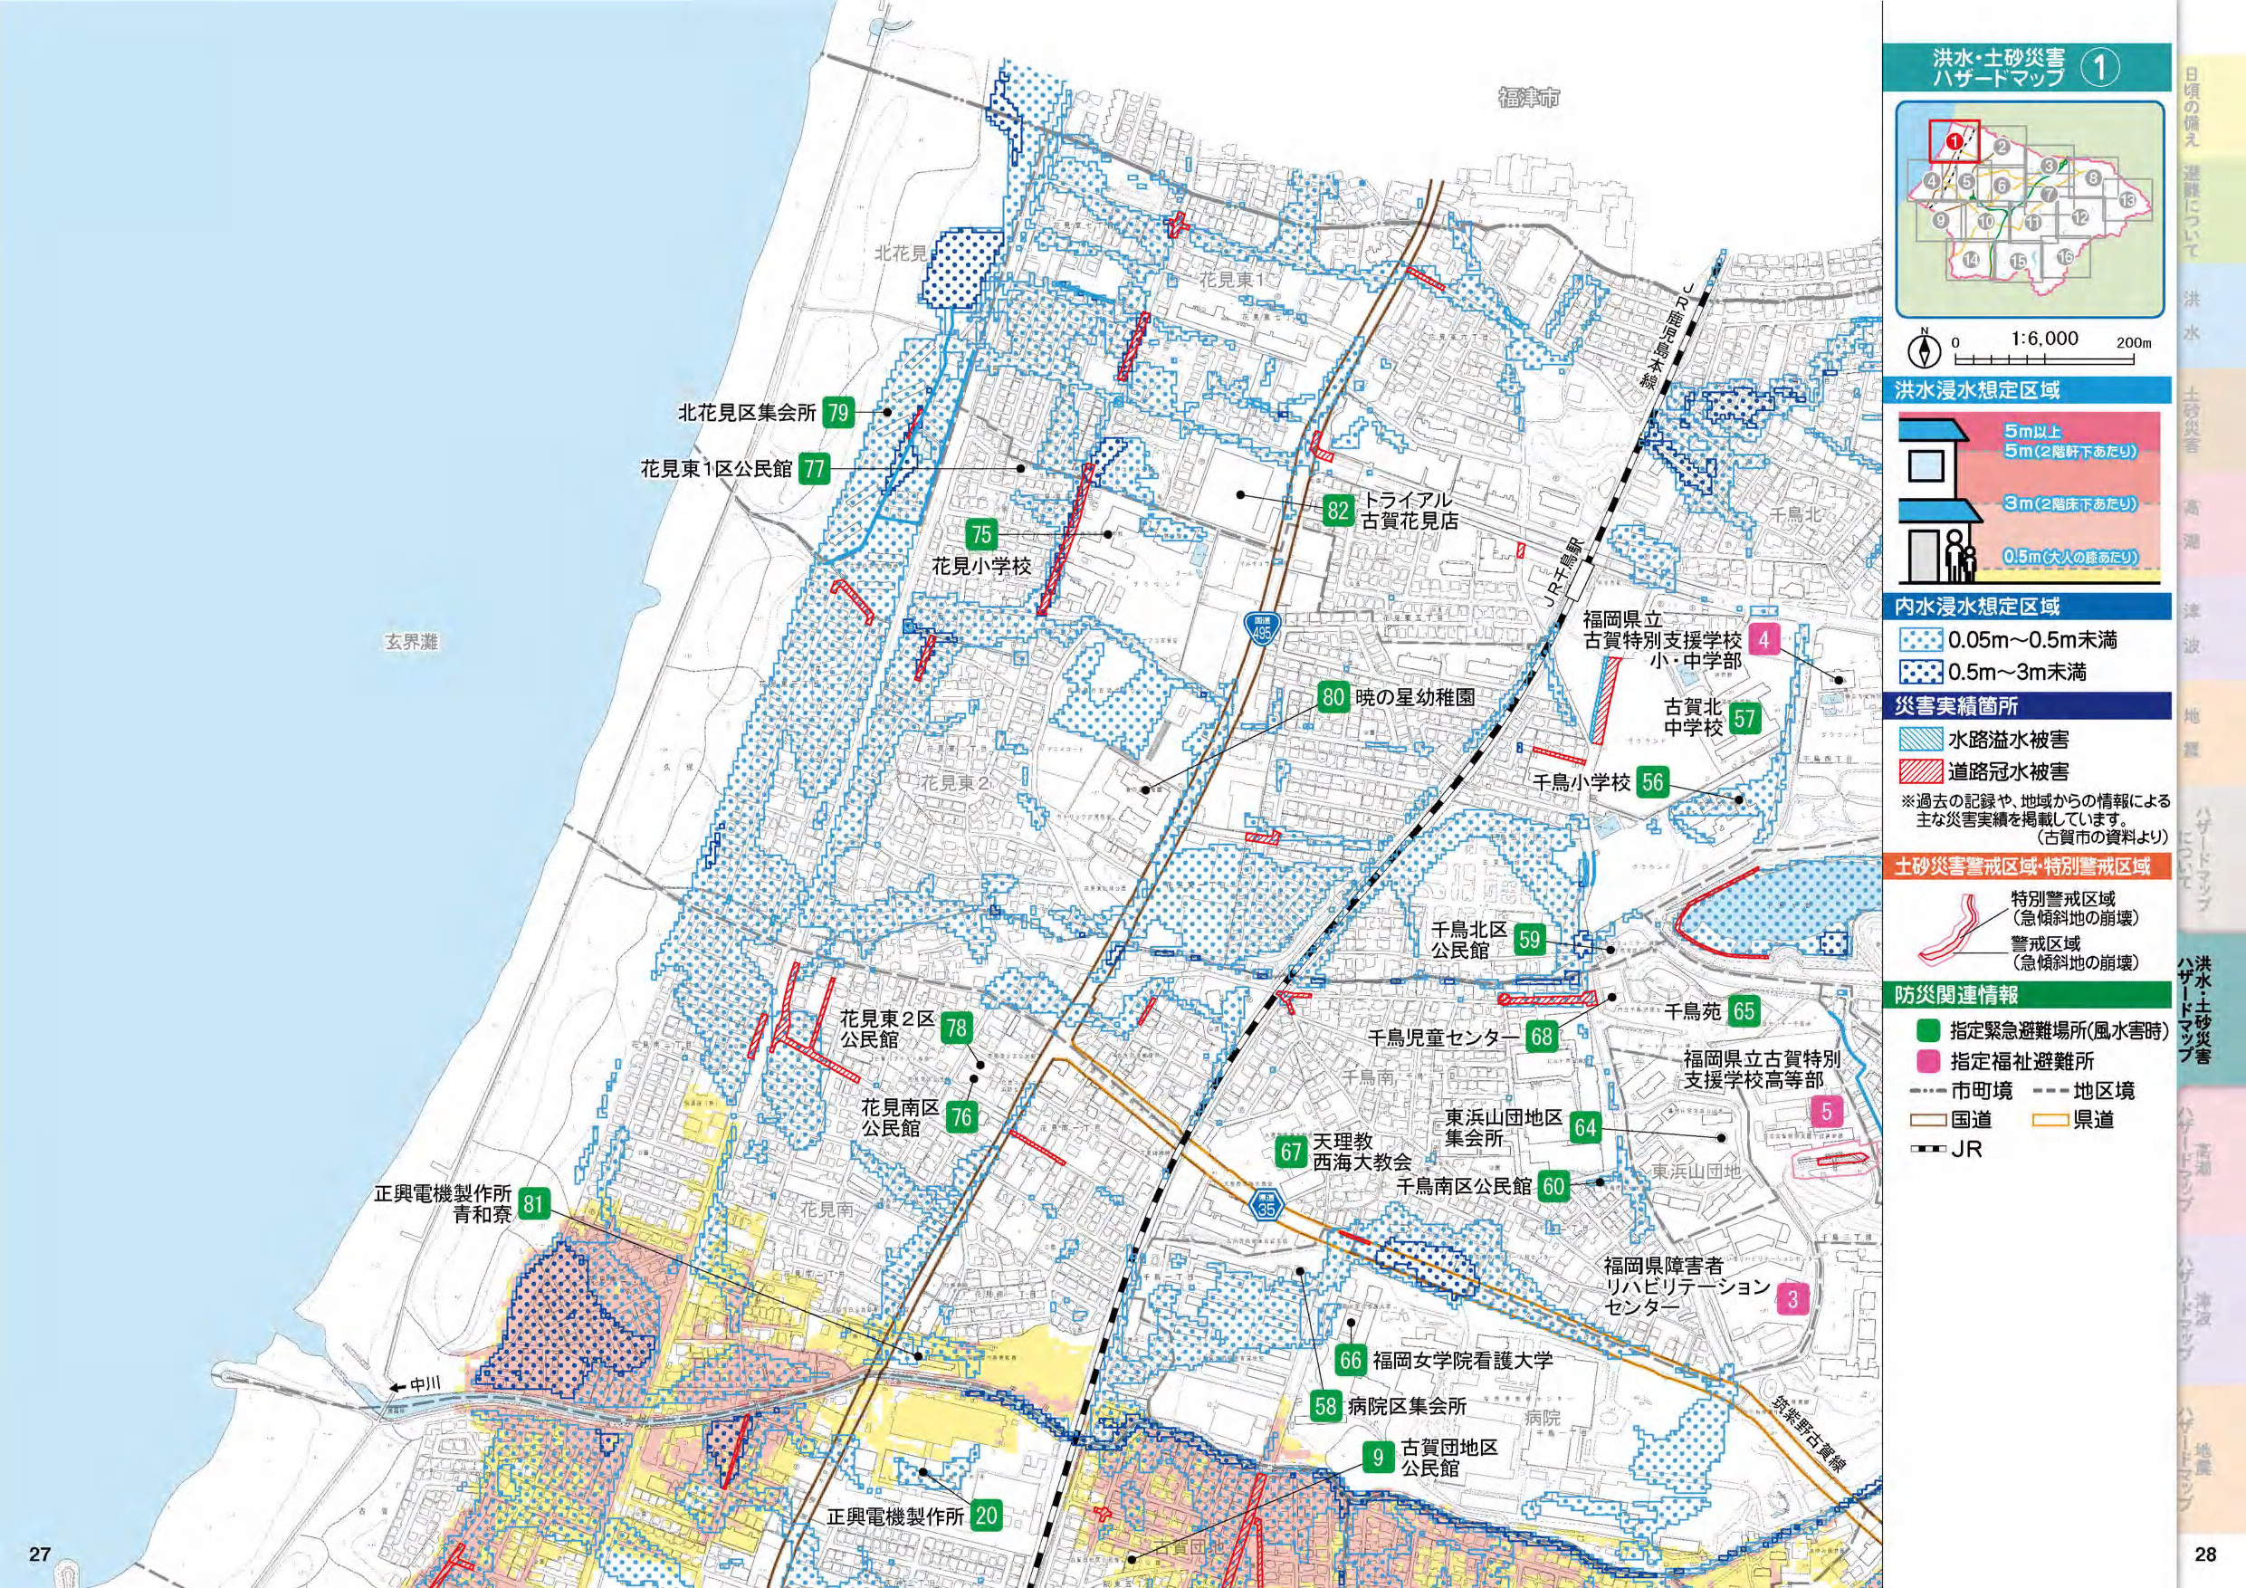Screen dimensions: 2246x1588
Task: Click green marker 82 next to トライアル古賀花見店
Action: (1338, 511)
